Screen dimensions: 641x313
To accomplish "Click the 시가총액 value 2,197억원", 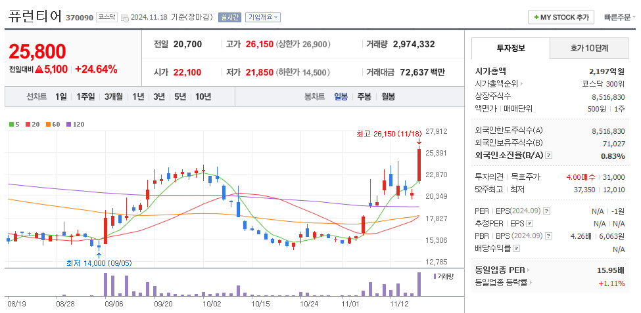I will [607, 72].
